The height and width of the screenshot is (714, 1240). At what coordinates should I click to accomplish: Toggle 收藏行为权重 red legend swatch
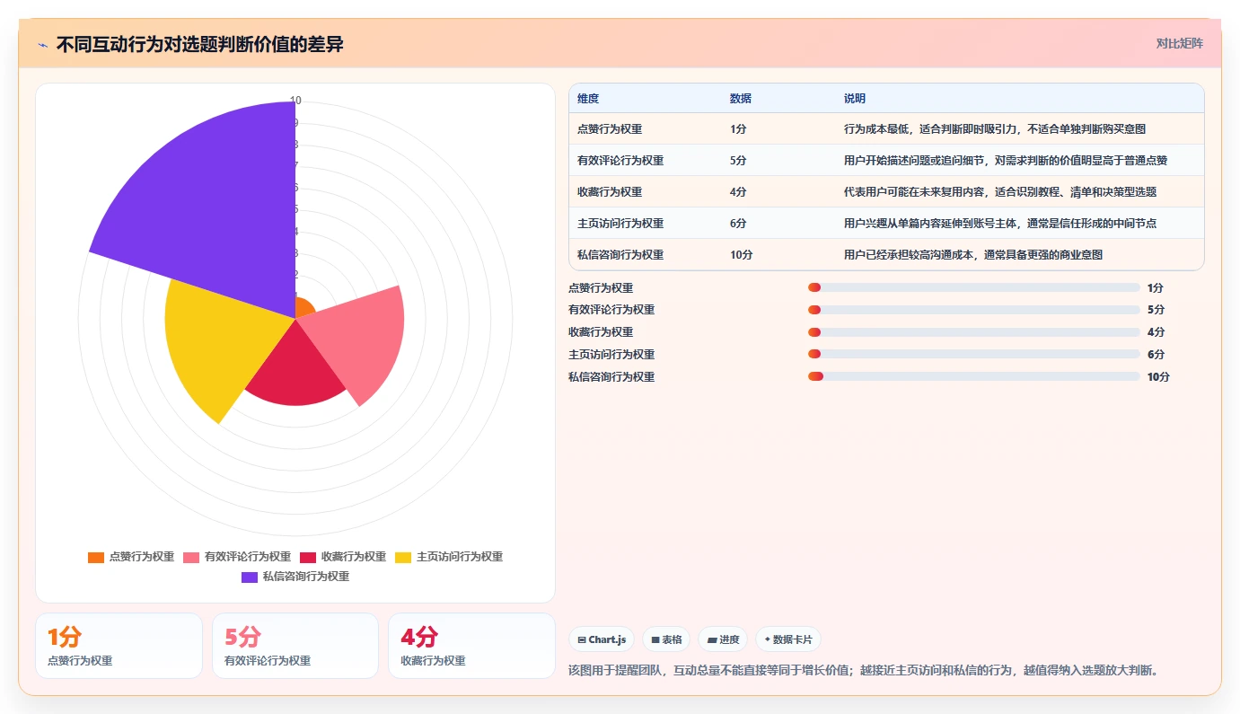[308, 557]
